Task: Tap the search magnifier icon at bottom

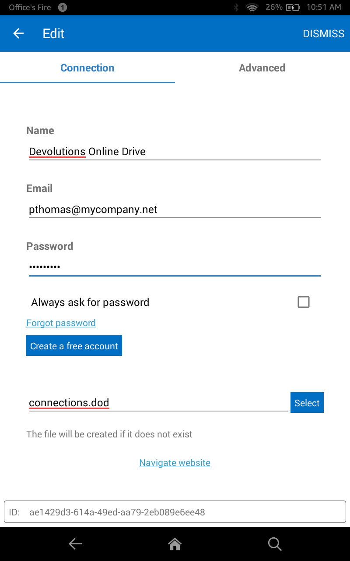Action: point(274,544)
